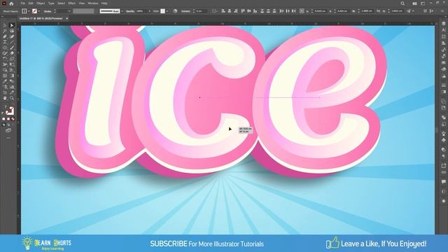448x252 pixels.
Task: Expand the Opacity value arrow
Action: click(x=149, y=11)
